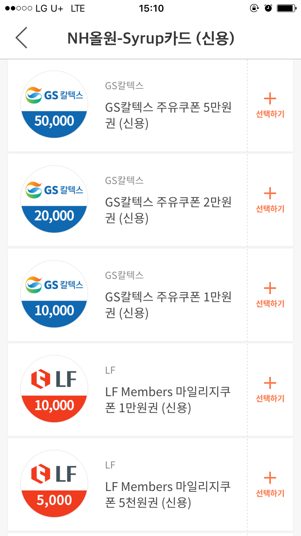
Task: Tap LF 5,000 mileage coupon logo
Action: (54, 484)
